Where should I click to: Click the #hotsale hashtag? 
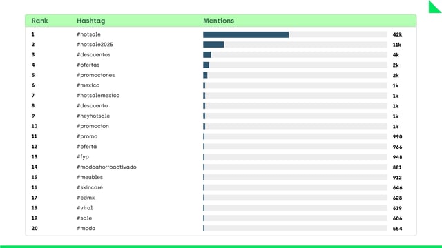(88, 34)
